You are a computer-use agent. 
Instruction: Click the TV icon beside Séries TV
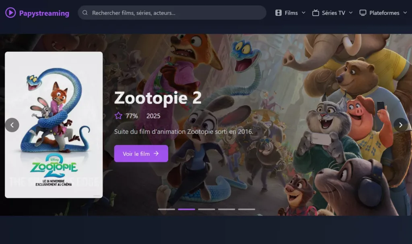[315, 12]
